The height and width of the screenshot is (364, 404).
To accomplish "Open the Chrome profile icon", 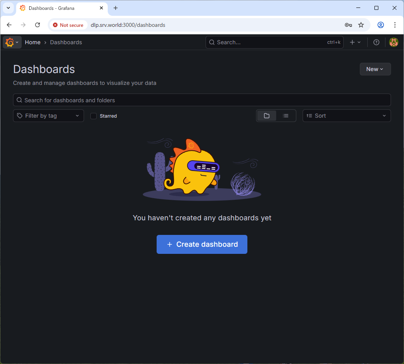I will point(381,25).
